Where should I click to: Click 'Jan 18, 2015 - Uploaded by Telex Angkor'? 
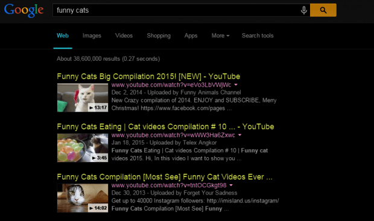coord(164,143)
